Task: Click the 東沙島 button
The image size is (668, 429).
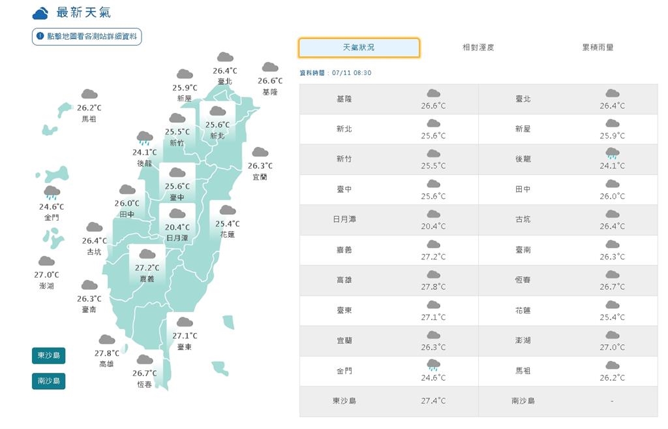Action: coord(48,356)
